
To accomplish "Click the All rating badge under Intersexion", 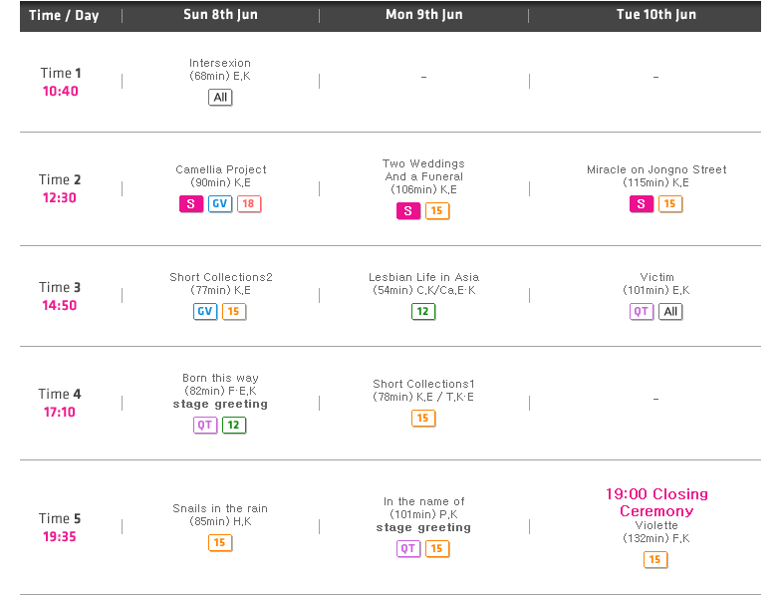I will [220, 98].
